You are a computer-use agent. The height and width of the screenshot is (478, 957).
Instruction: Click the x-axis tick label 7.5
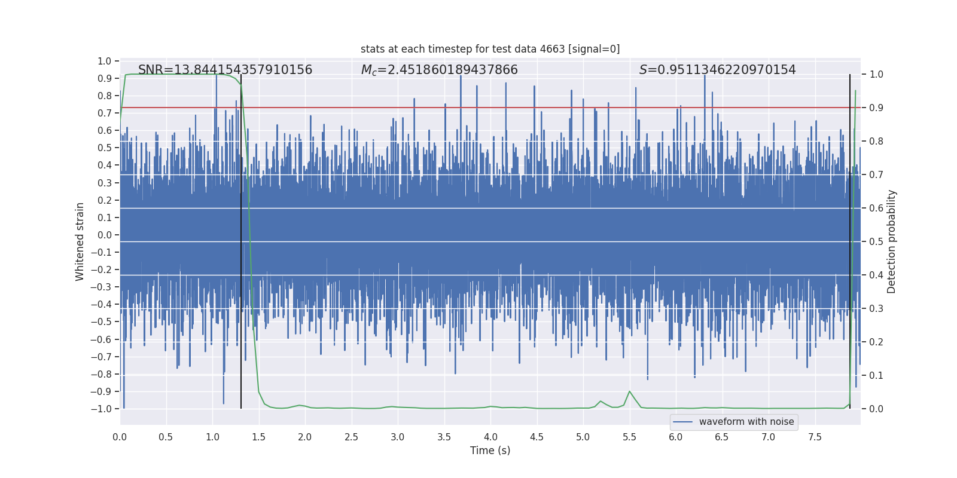tap(815, 437)
